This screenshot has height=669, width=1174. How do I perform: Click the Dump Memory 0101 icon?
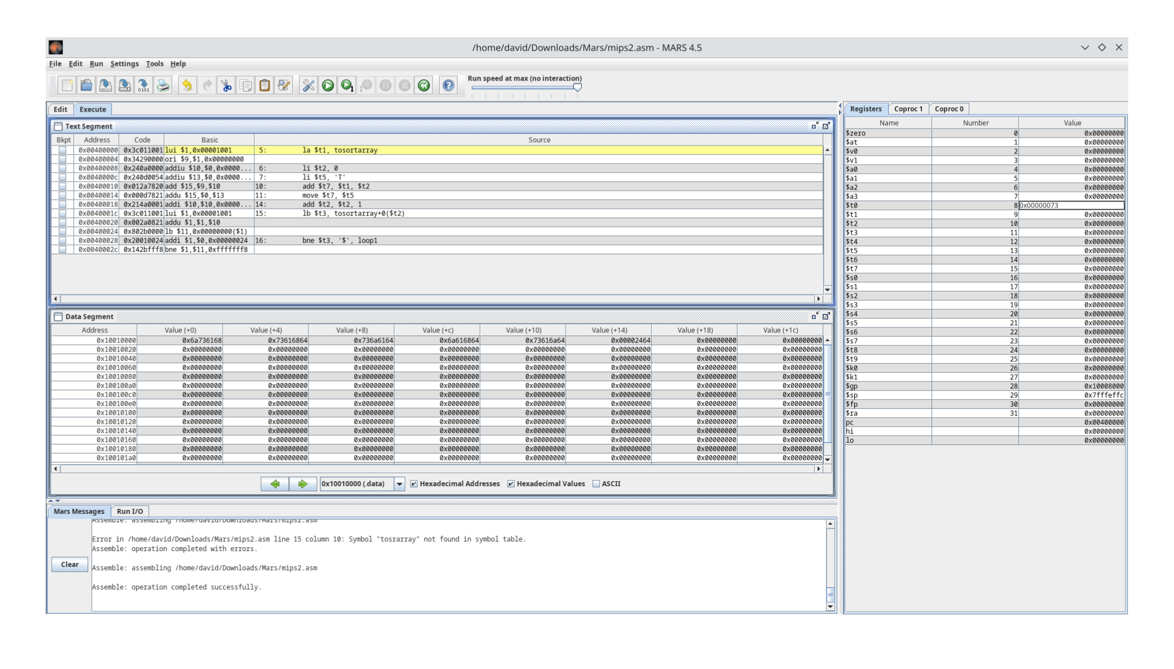(x=143, y=86)
